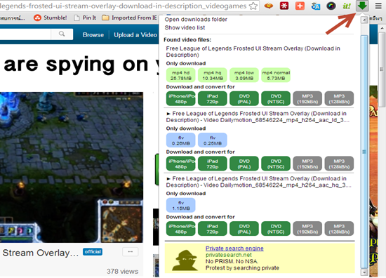The height and width of the screenshot is (278, 386).
Task: Select Show video list
Action: pyautogui.click(x=185, y=27)
